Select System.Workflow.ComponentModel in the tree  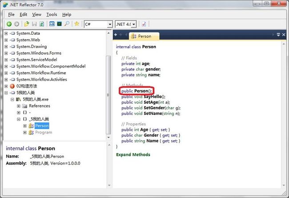(x=51, y=66)
